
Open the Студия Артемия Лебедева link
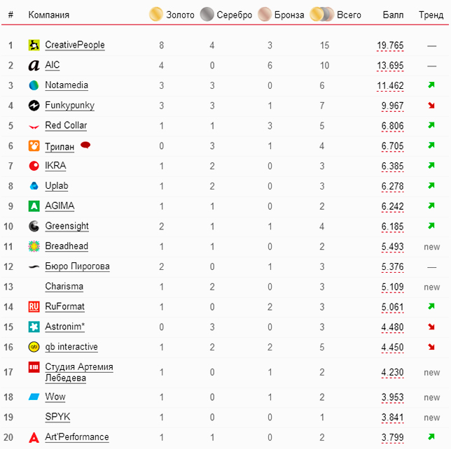pos(79,372)
